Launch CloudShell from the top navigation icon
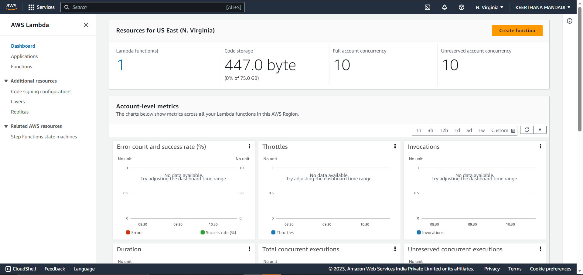The height and width of the screenshot is (275, 583). coord(428,7)
